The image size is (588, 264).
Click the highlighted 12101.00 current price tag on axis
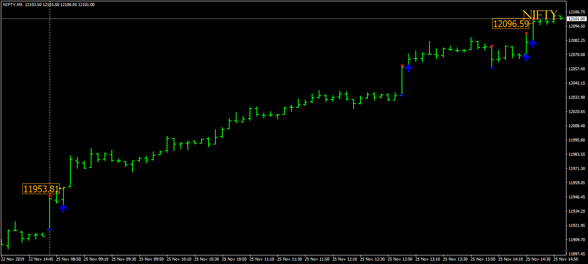pos(577,19)
